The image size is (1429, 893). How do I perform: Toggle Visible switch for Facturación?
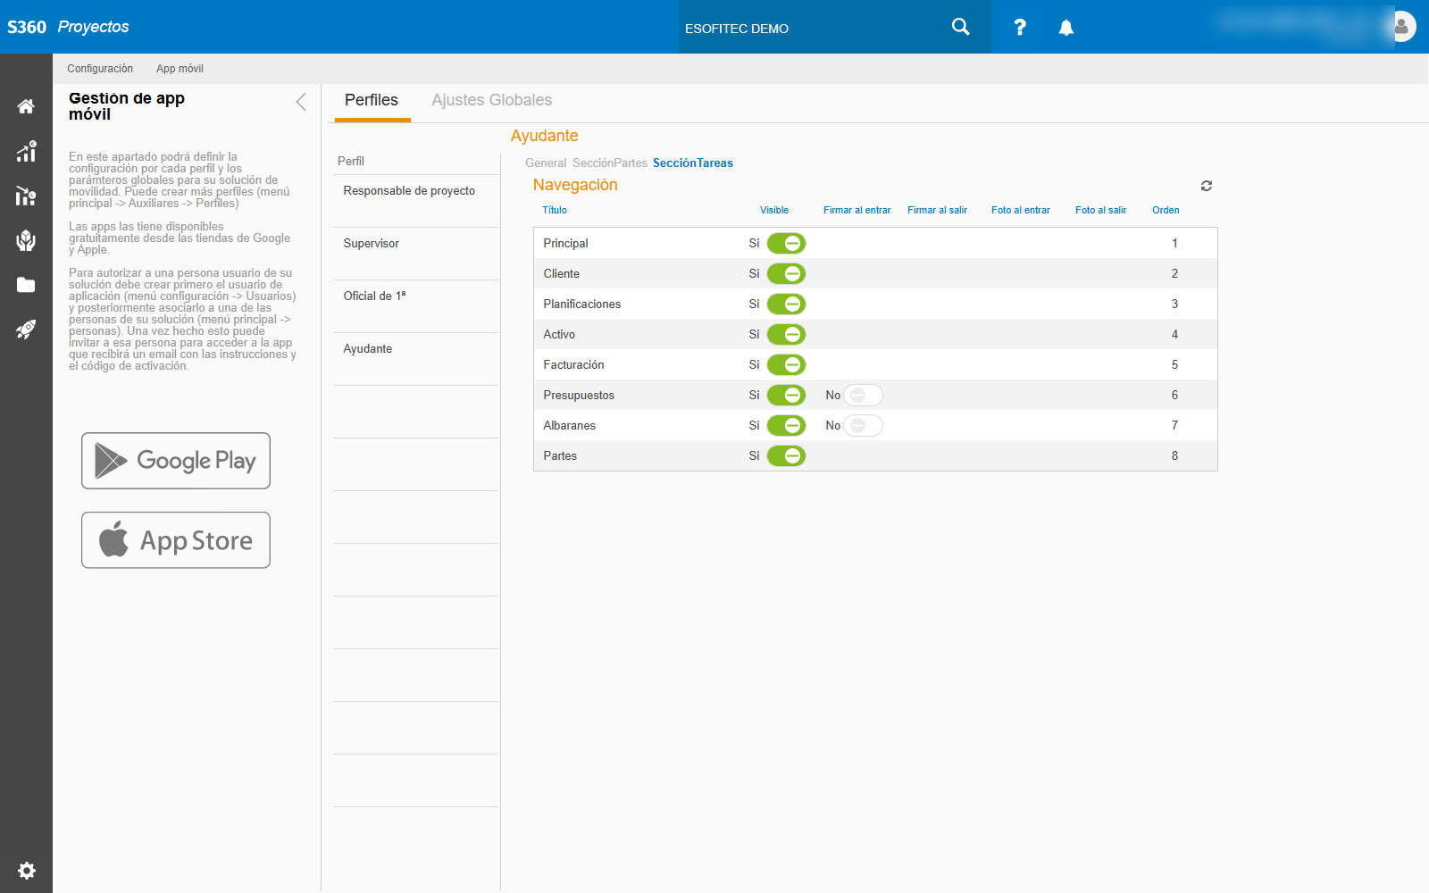click(787, 364)
